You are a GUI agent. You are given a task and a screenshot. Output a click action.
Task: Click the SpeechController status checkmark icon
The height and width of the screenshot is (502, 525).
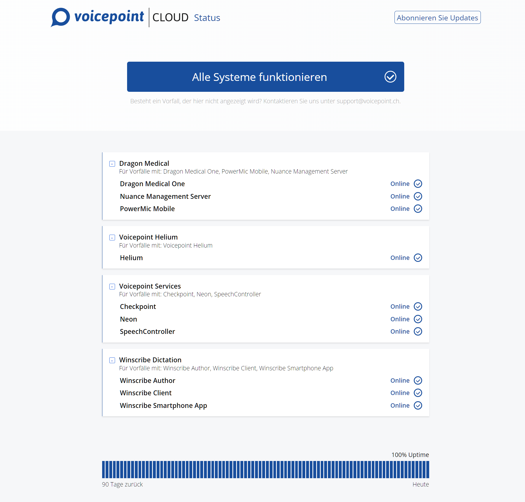(418, 332)
